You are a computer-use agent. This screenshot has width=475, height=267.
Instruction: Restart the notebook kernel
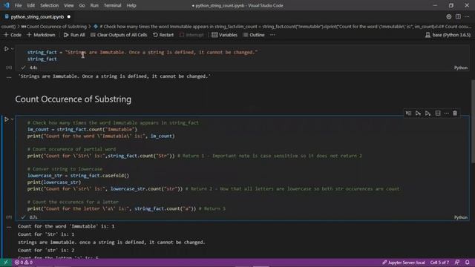(163, 35)
